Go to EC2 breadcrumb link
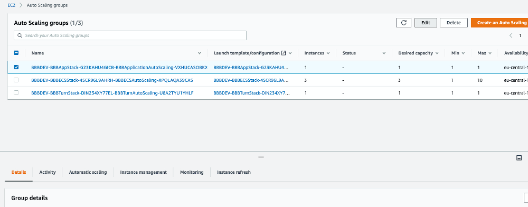The image size is (528, 207). [12, 5]
